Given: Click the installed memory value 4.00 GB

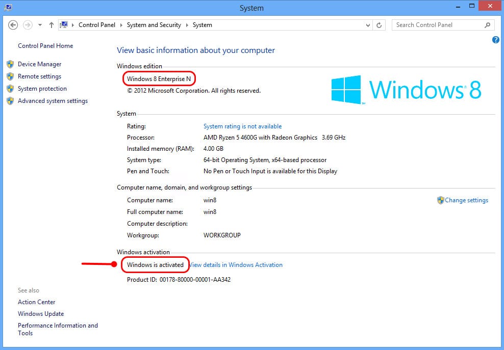Looking at the screenshot, I should [213, 149].
